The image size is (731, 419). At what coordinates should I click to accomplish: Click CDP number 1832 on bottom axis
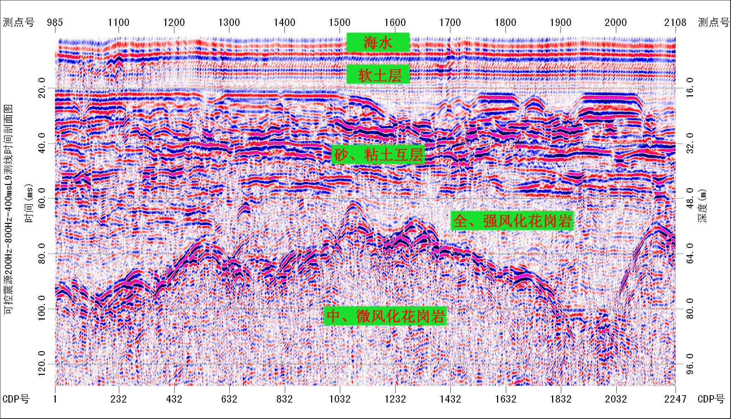561,399
